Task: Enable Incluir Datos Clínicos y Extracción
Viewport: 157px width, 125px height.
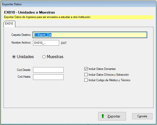Action: [86, 74]
